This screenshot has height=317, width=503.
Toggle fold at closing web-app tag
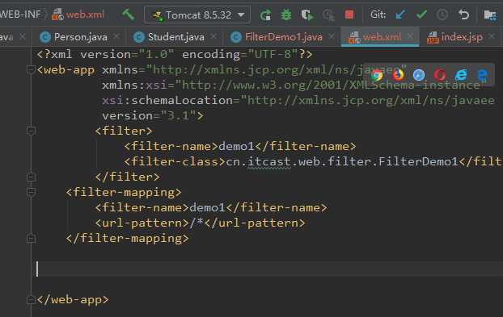31,299
